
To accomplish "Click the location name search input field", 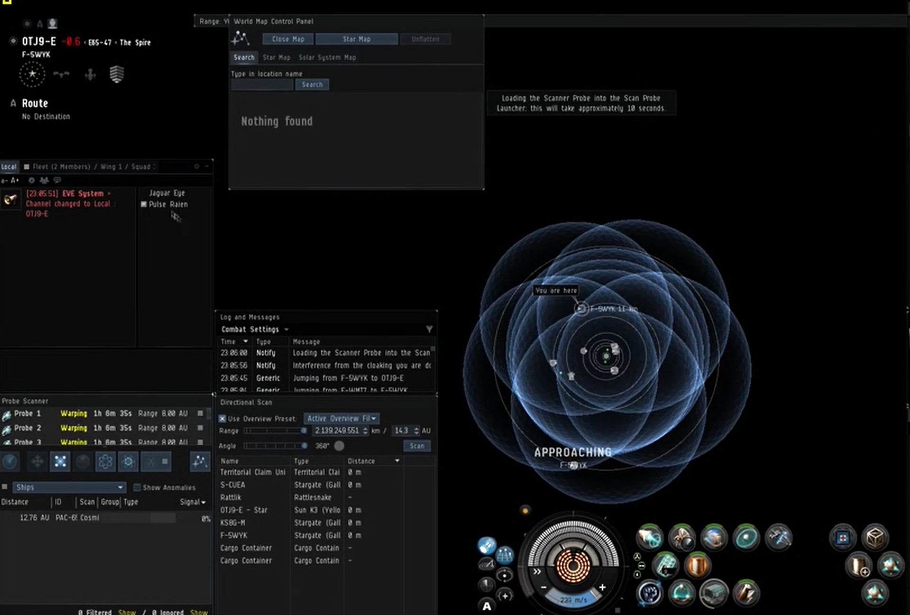I will point(262,84).
